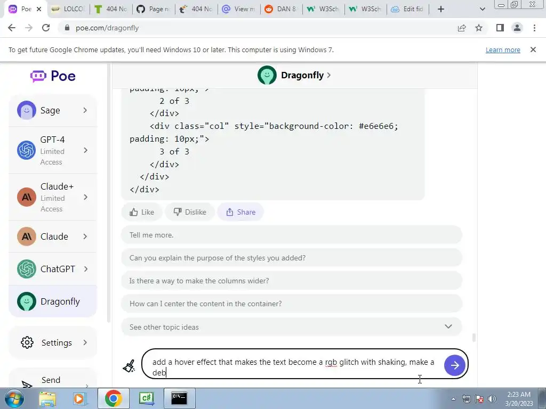Open media player taskbar icon
Screen dimensions: 546x409
(x=79, y=398)
